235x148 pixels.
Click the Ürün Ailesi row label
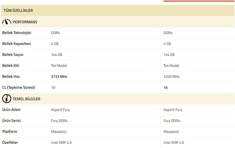click(11, 110)
